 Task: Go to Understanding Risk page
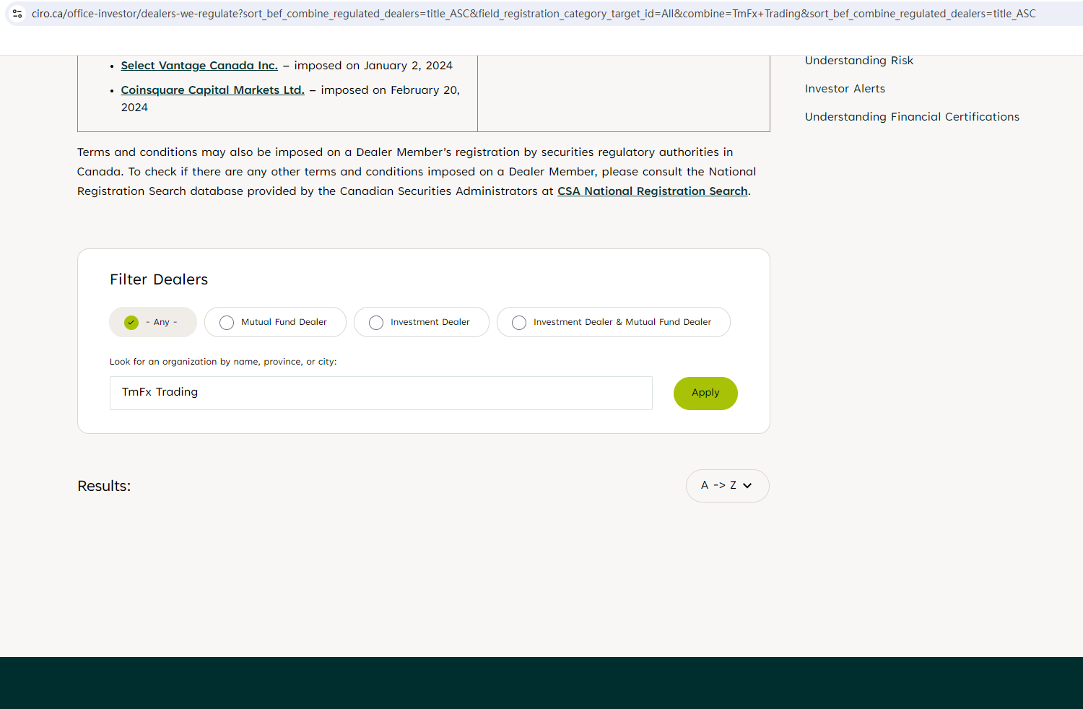(x=859, y=61)
